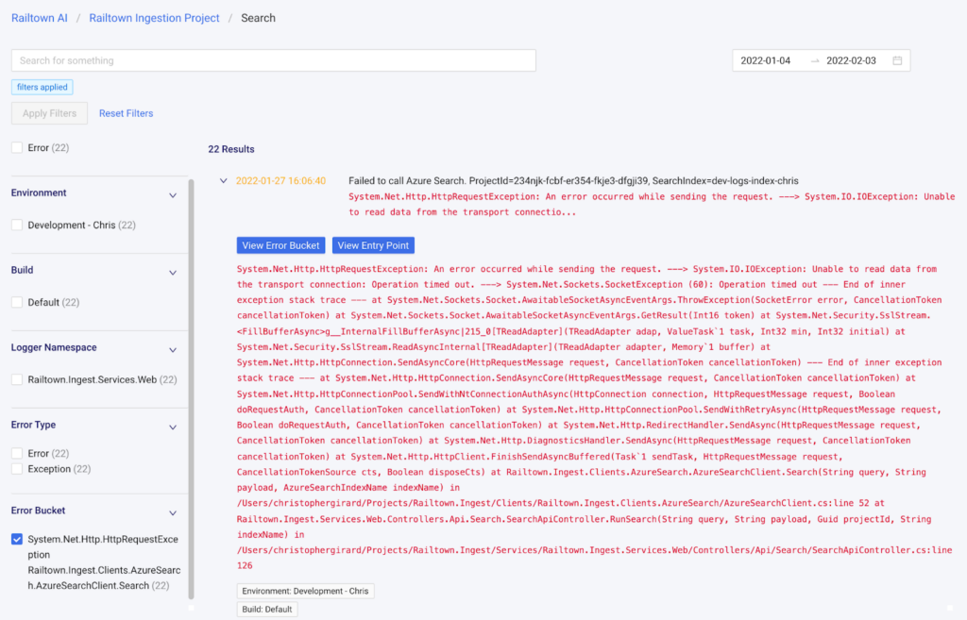Viewport: 967px width, 620px height.
Task: Collapse the Error Bucket filter section
Action: tap(173, 513)
